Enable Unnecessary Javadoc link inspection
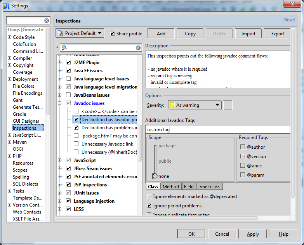 click(x=76, y=144)
